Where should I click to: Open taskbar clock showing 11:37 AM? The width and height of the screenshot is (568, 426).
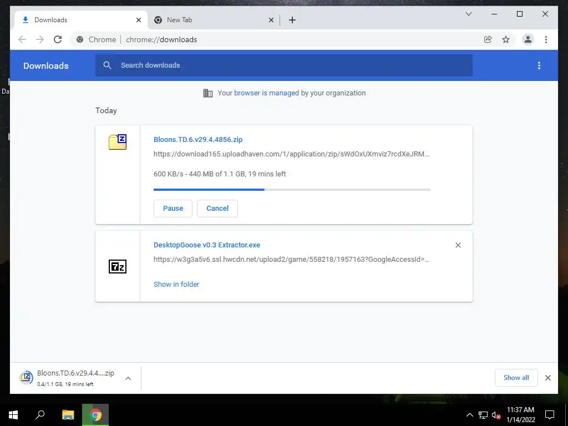tap(520, 415)
